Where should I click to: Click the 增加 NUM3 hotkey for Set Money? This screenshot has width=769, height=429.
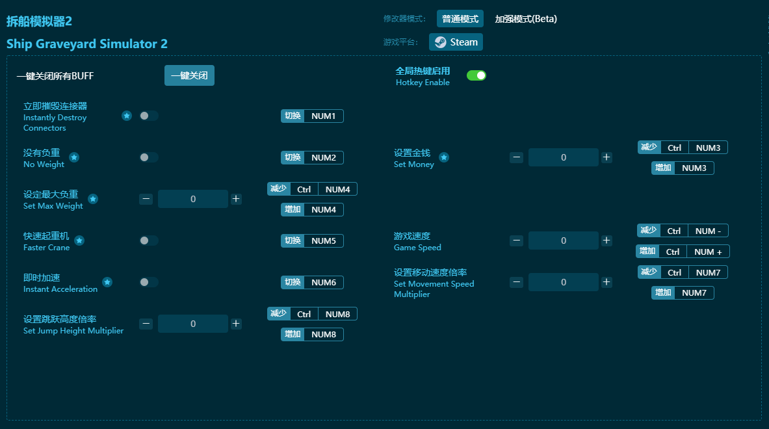click(683, 168)
